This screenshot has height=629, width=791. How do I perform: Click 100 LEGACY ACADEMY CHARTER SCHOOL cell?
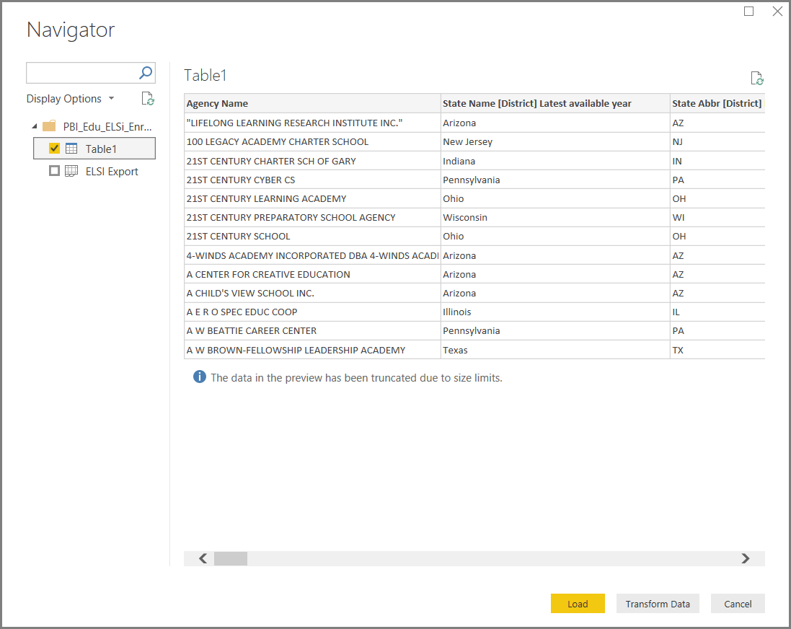(x=312, y=142)
